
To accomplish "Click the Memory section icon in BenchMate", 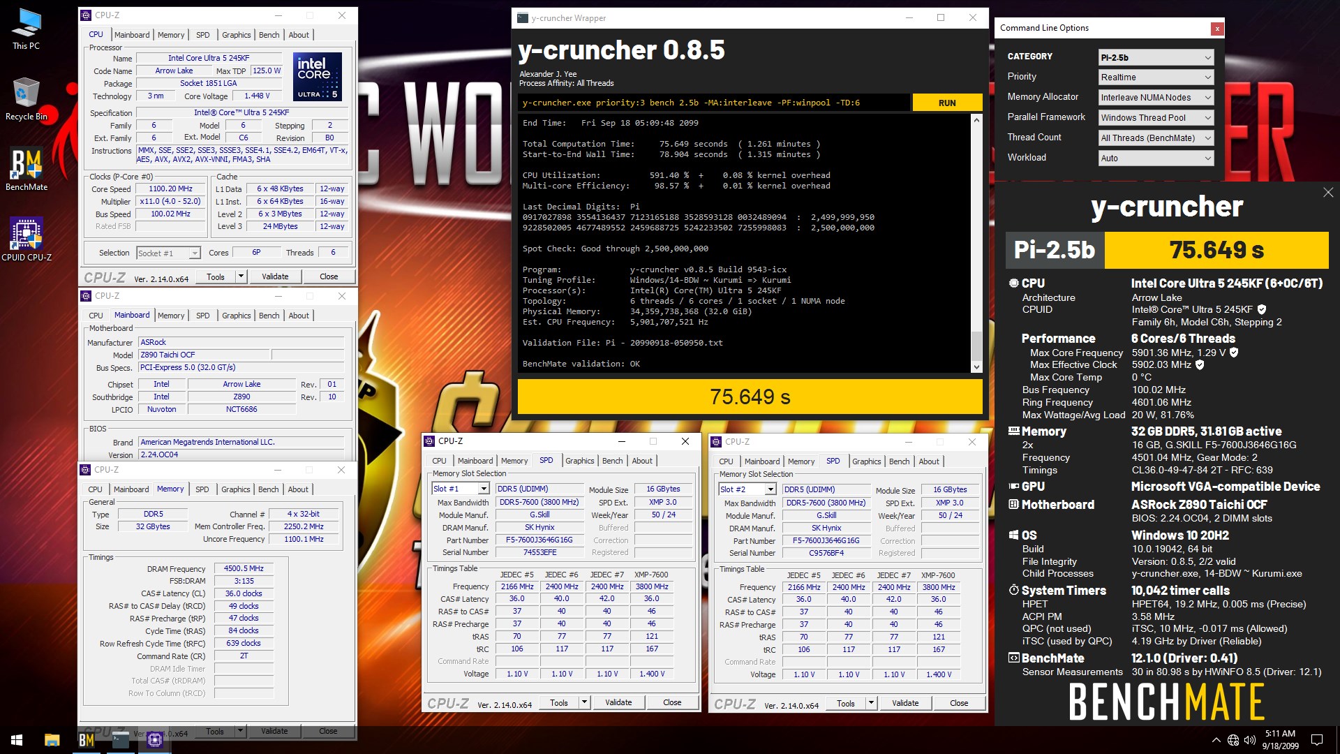I will 1013,431.
